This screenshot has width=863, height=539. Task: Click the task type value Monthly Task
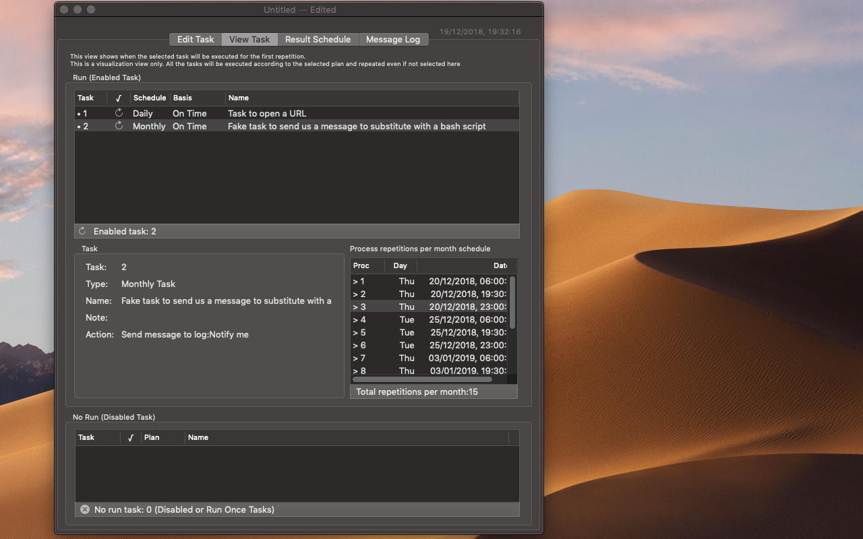(148, 284)
